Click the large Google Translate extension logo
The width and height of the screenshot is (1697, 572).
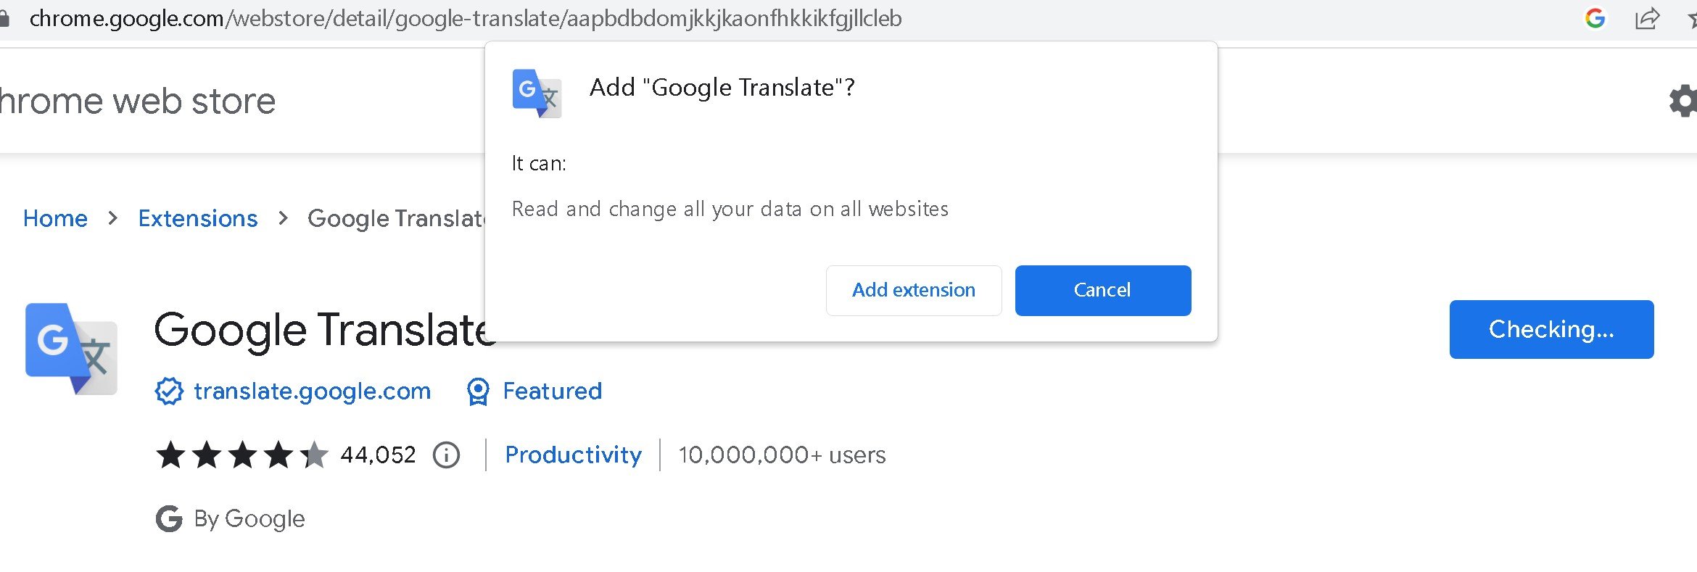tap(71, 349)
